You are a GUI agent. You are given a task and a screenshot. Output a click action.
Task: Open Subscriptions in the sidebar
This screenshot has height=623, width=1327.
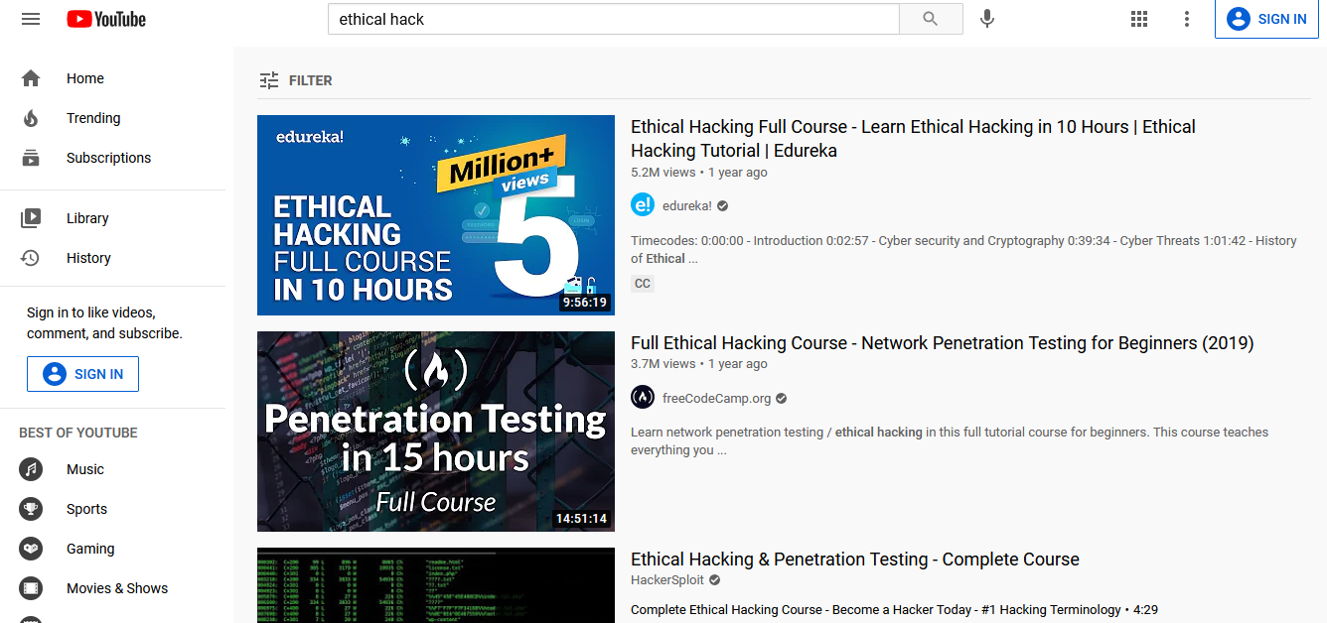click(x=112, y=158)
